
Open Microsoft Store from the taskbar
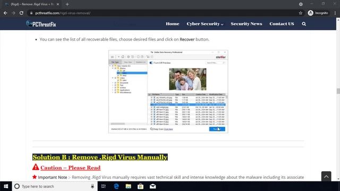140,186
